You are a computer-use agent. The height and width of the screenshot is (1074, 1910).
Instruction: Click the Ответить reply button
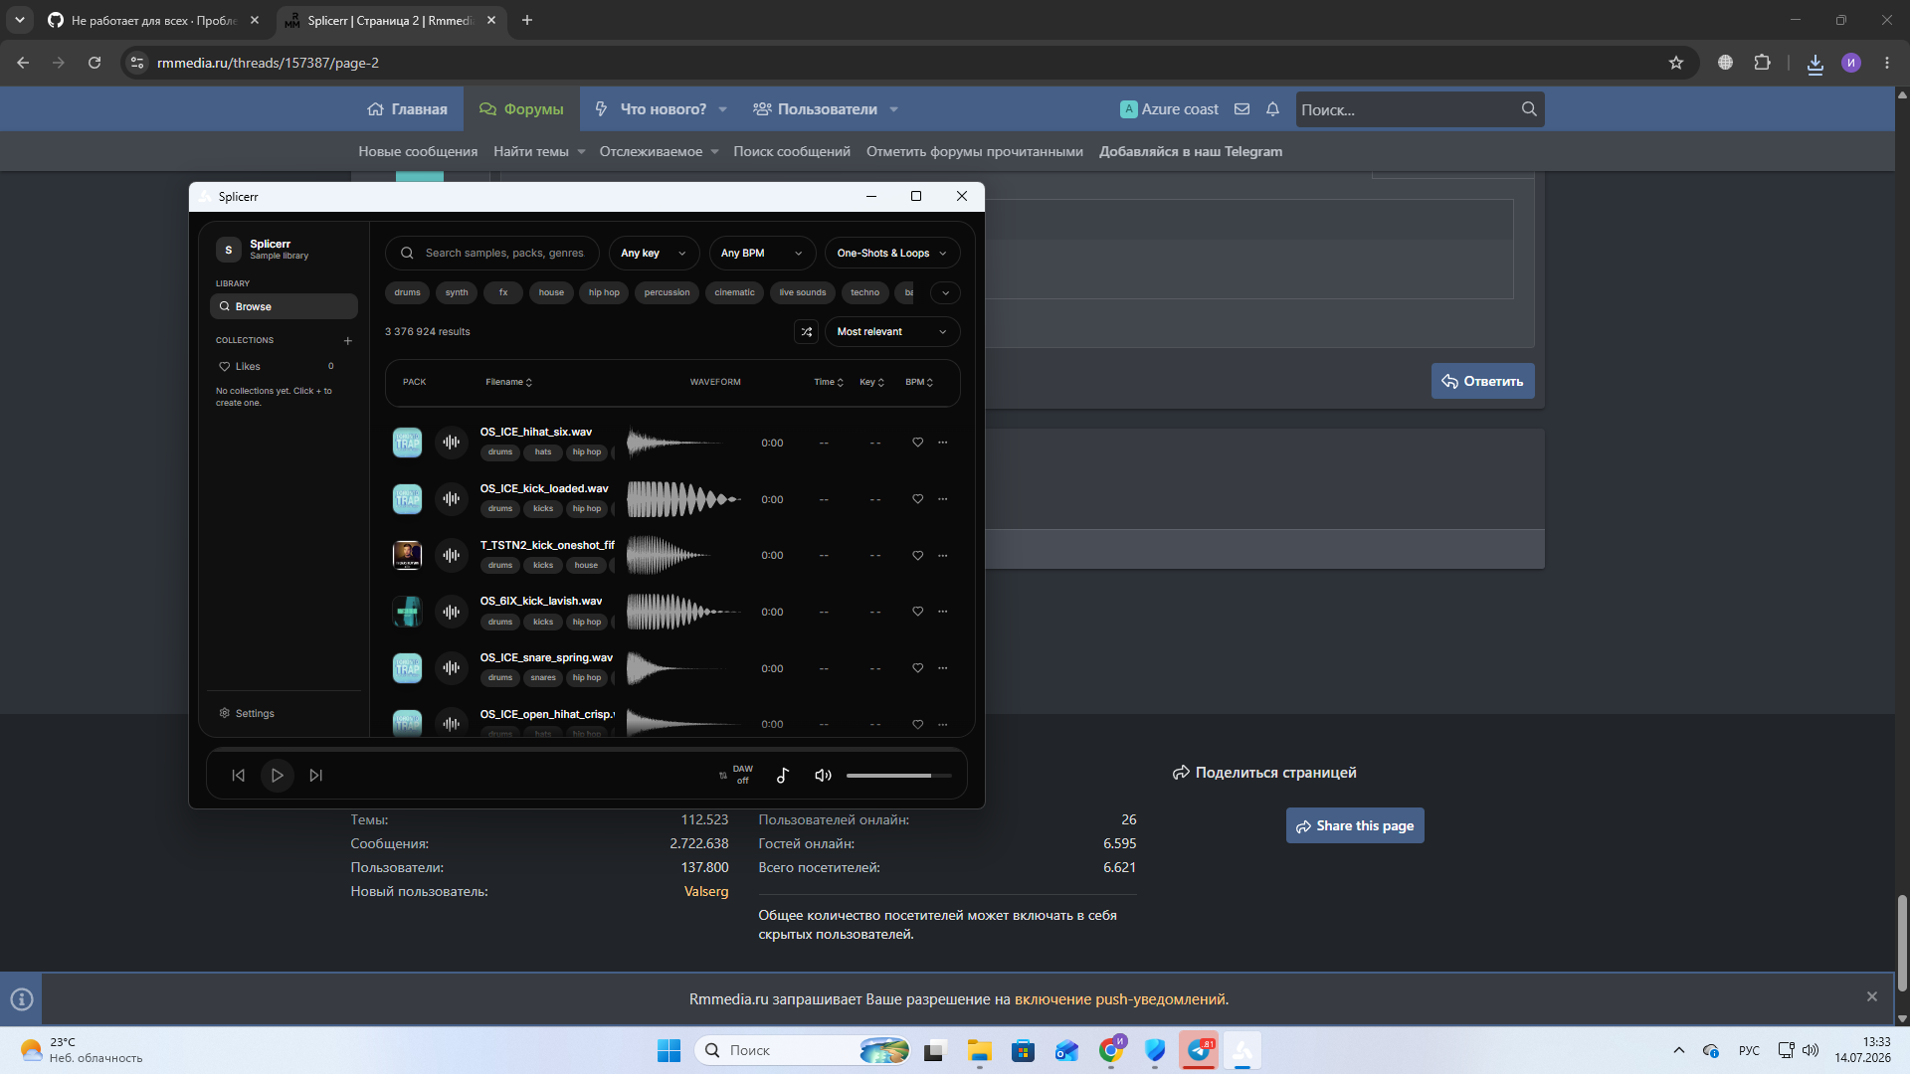(x=1482, y=381)
